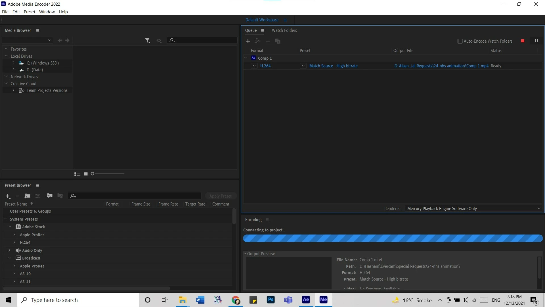Click the Media Browser filter funnel icon
This screenshot has height=307, width=545.
pyautogui.click(x=147, y=41)
